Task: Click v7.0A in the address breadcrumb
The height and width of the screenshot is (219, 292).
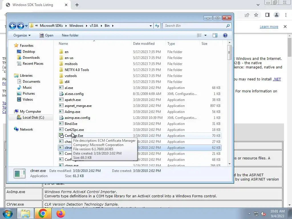Action: (x=94, y=26)
